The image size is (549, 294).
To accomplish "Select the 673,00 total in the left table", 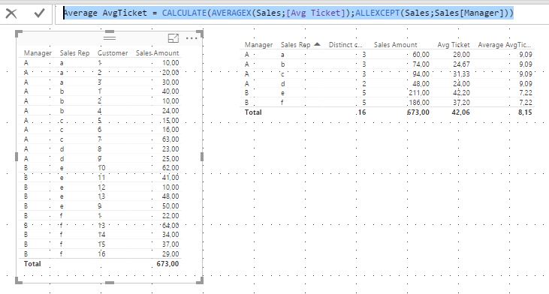I will coord(167,263).
